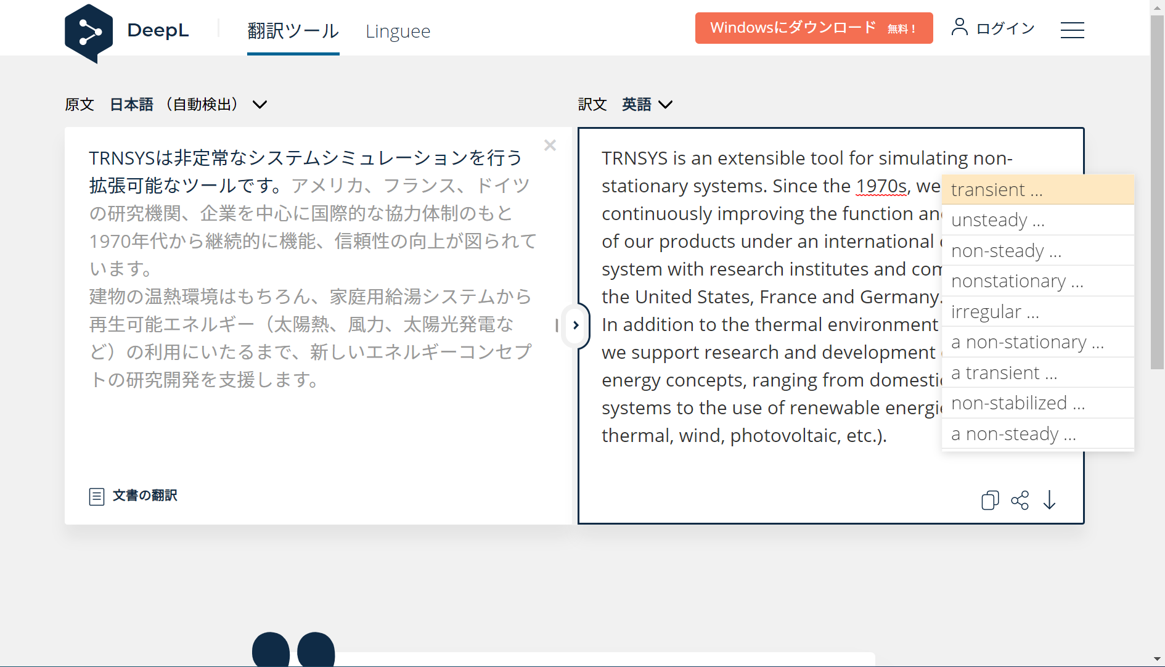Image resolution: width=1165 pixels, height=667 pixels.
Task: Download translation with the arrow icon
Action: [x=1050, y=500]
